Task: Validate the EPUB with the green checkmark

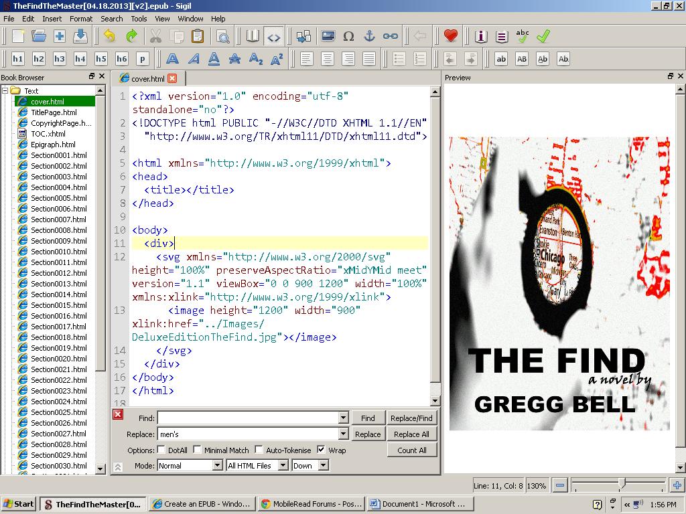Action: click(x=543, y=36)
